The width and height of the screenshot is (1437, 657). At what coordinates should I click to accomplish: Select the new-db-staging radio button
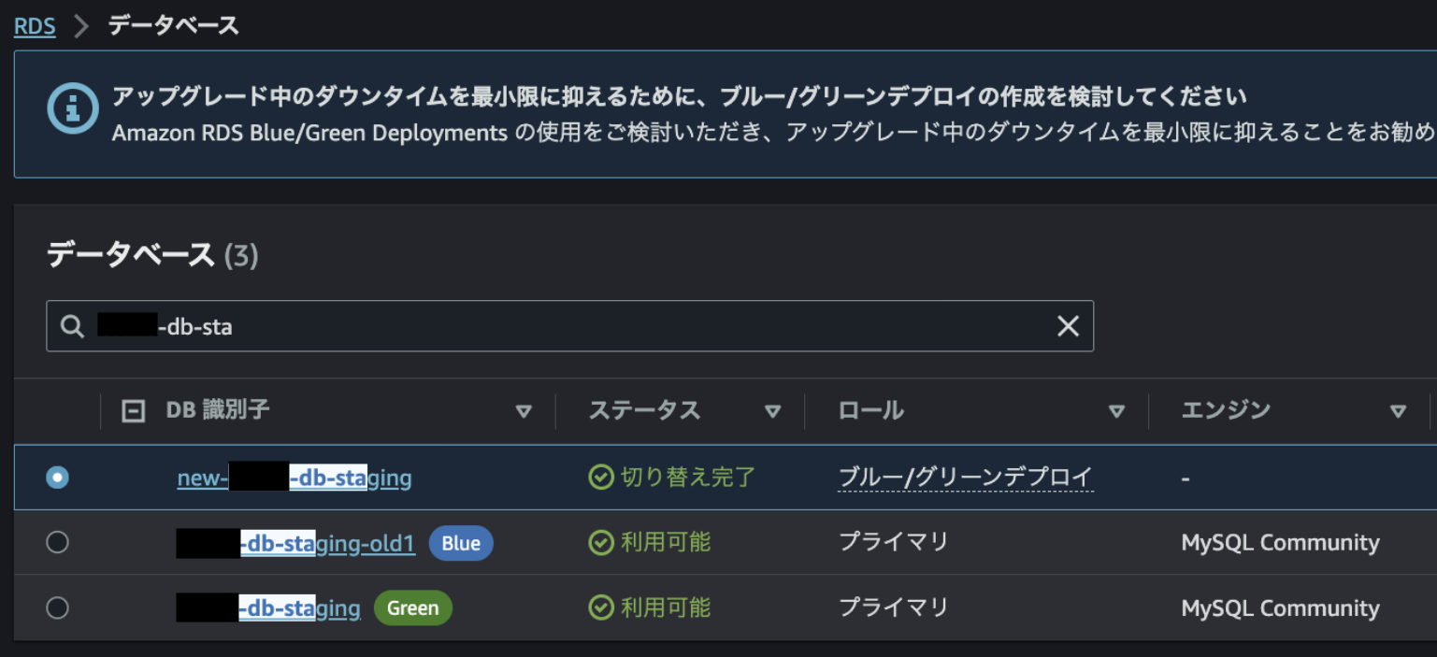tap(58, 478)
